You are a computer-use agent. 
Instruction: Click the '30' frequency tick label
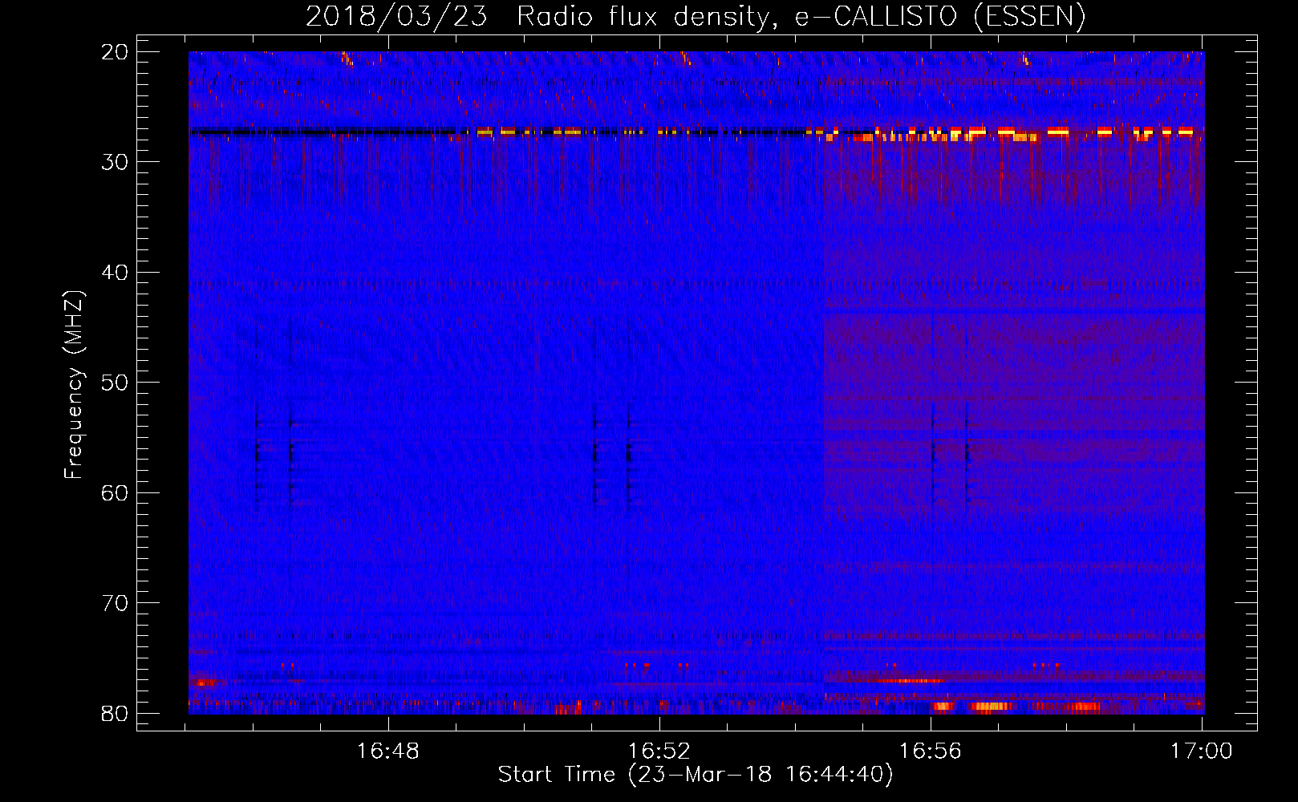click(116, 162)
